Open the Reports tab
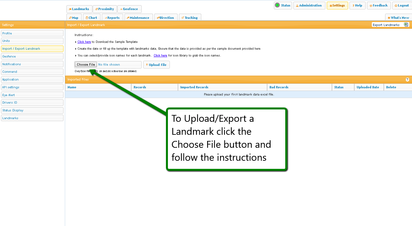The image size is (412, 226). [112, 18]
